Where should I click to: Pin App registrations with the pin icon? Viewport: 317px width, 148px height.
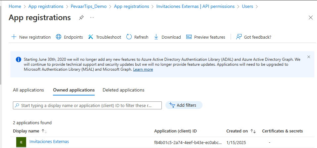coord(81,18)
